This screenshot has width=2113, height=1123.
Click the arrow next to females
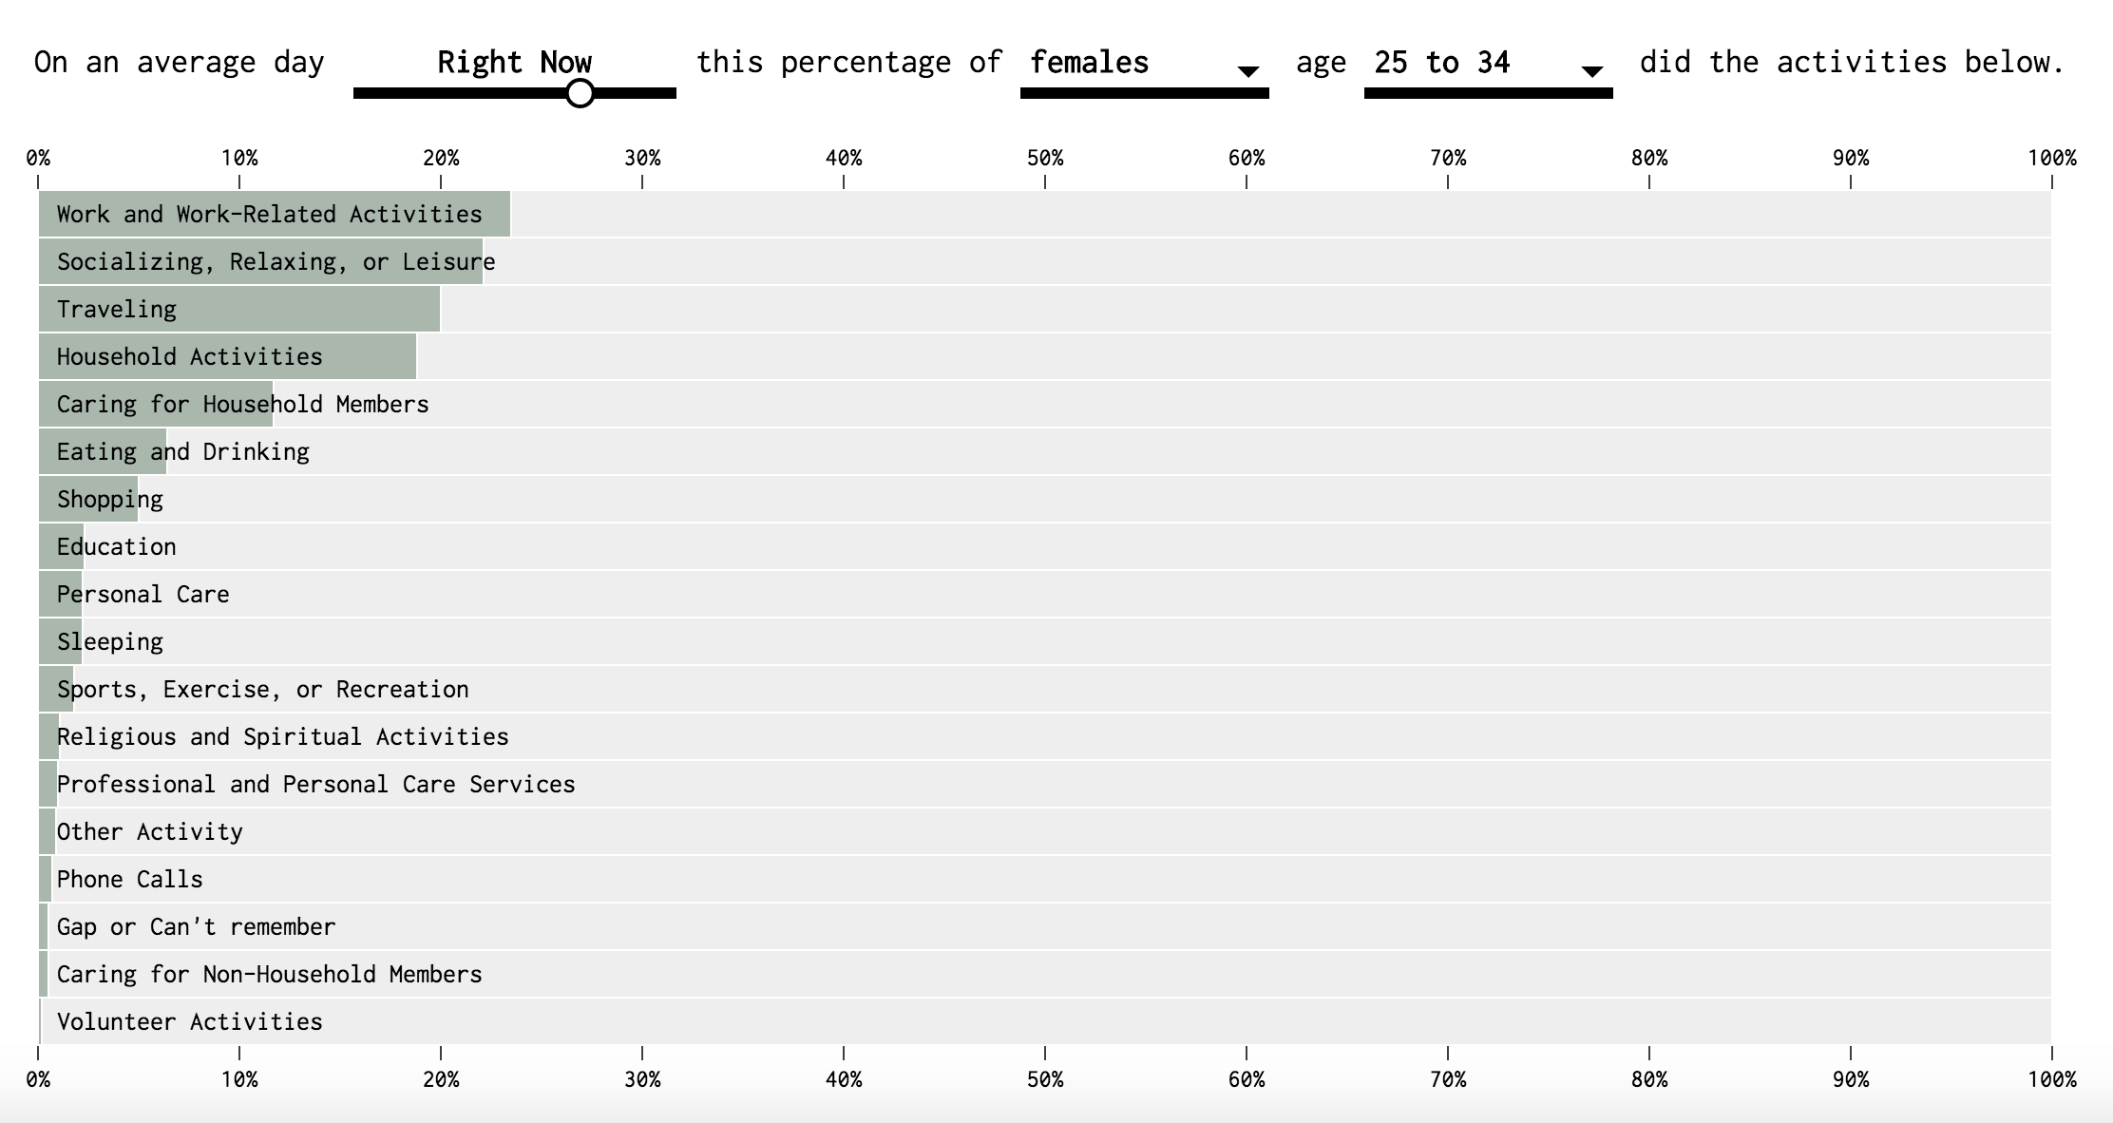[1248, 71]
